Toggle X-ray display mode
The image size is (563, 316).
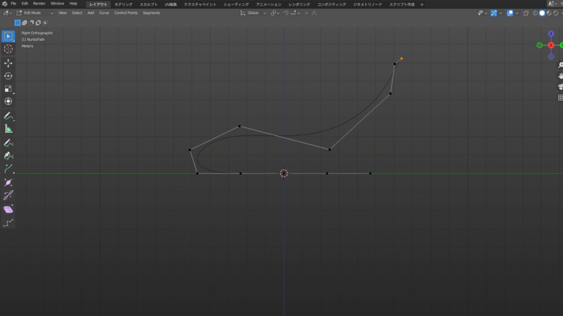(x=526, y=13)
